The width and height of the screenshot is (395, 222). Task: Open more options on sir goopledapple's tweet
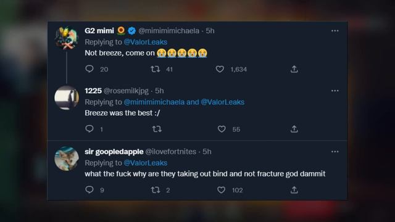pos(335,152)
